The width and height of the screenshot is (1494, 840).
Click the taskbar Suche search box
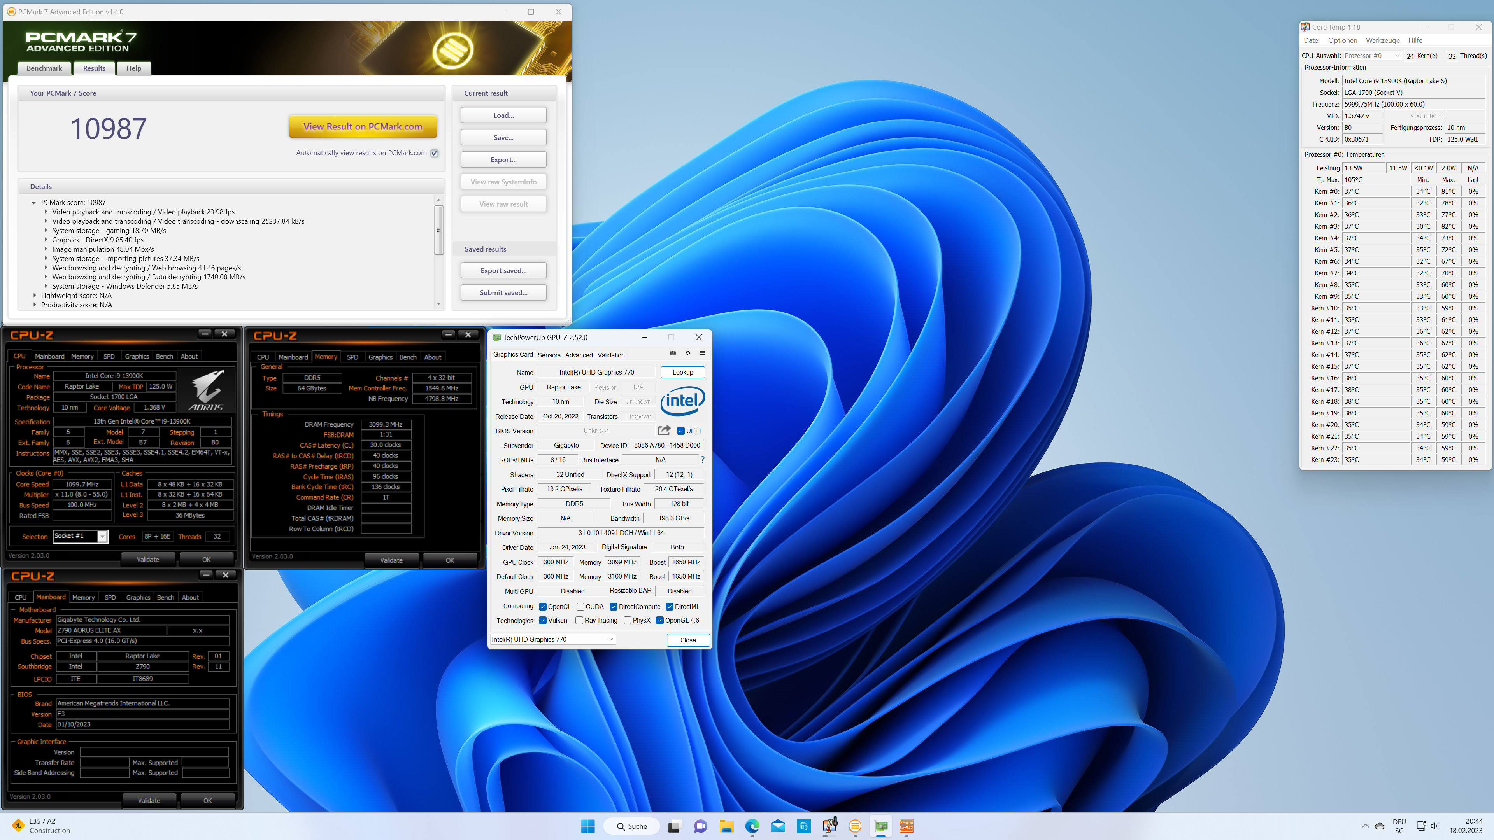point(631,826)
